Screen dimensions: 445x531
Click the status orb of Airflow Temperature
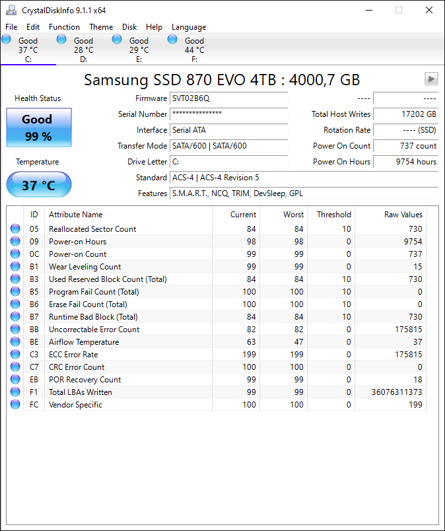click(x=15, y=341)
